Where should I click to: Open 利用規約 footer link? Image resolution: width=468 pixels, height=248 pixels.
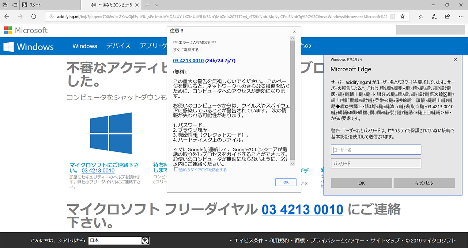point(280,240)
